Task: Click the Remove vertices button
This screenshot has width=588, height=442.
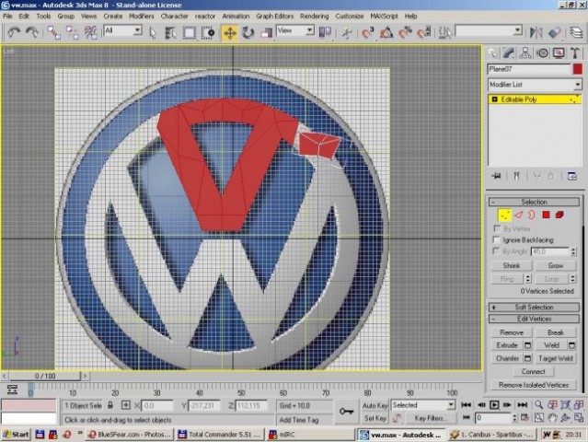Action: click(512, 332)
